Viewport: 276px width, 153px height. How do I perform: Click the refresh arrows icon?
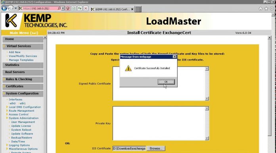80,8
